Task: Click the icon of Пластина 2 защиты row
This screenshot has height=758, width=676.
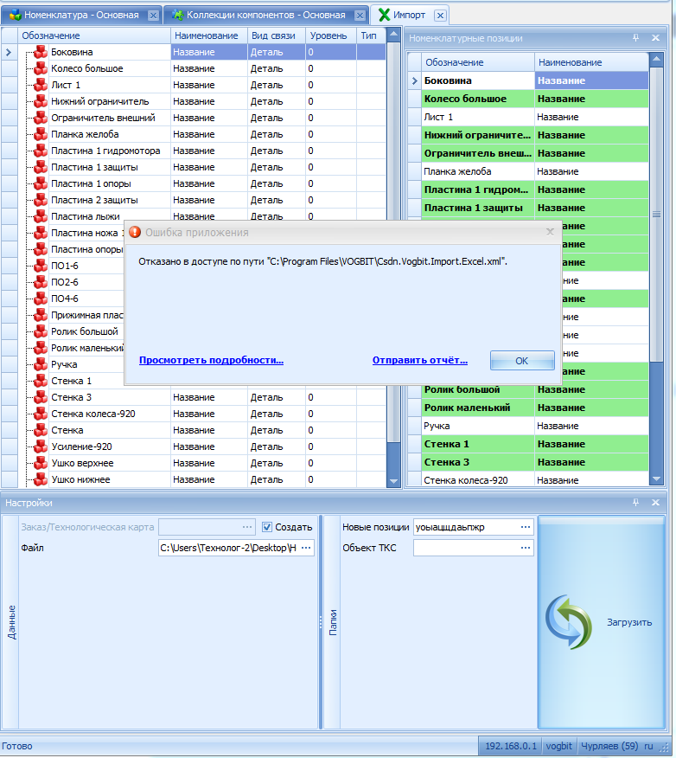Action: coord(41,200)
